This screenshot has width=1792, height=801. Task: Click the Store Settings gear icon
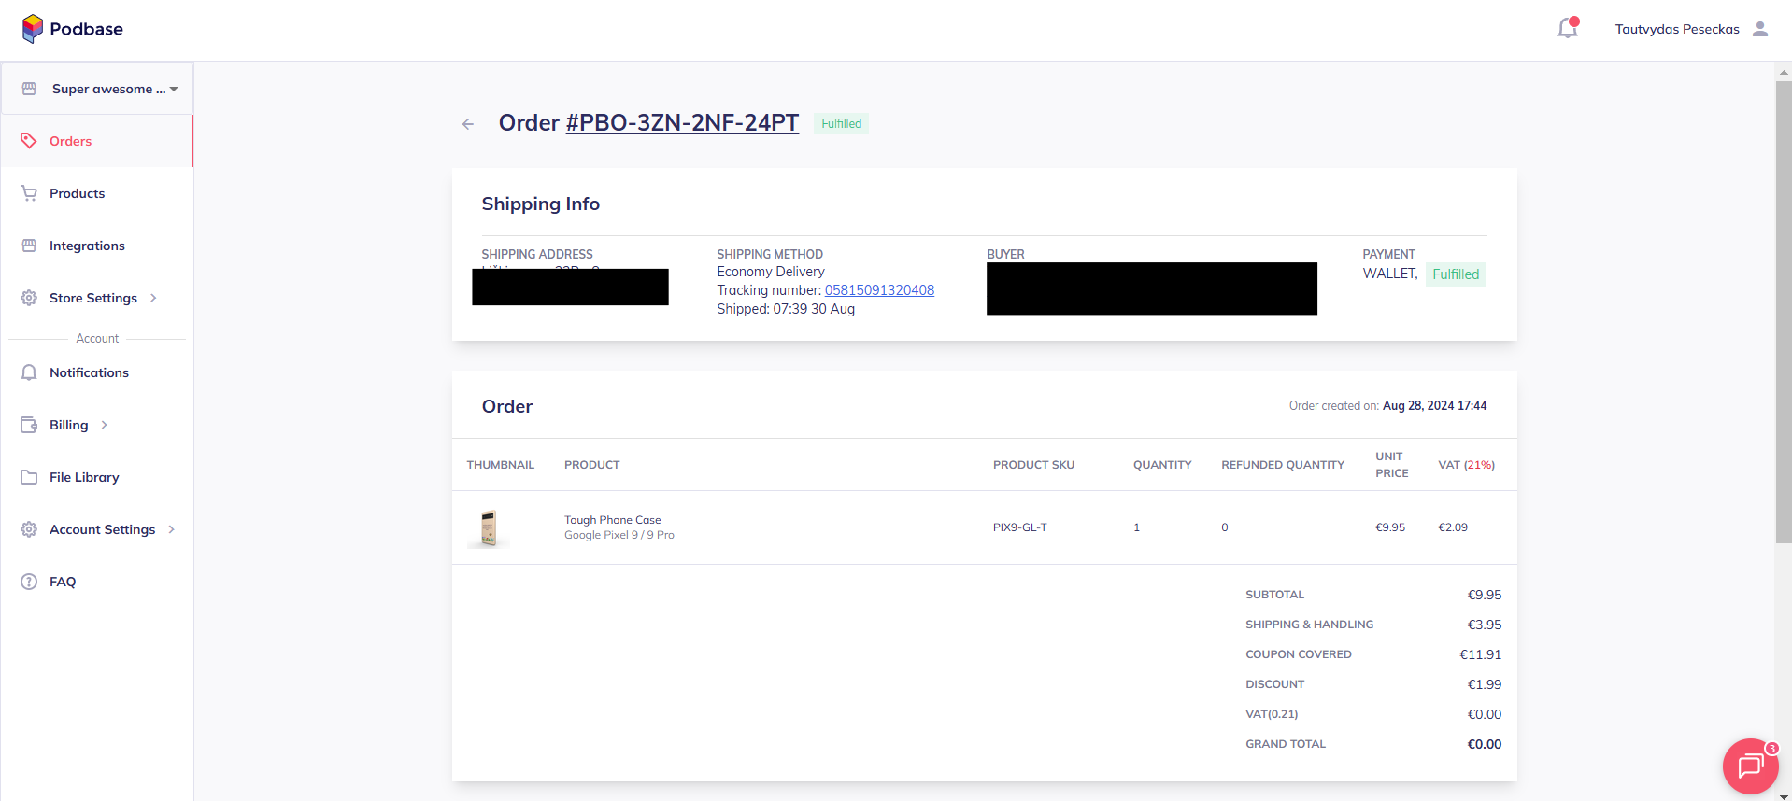[x=29, y=298]
